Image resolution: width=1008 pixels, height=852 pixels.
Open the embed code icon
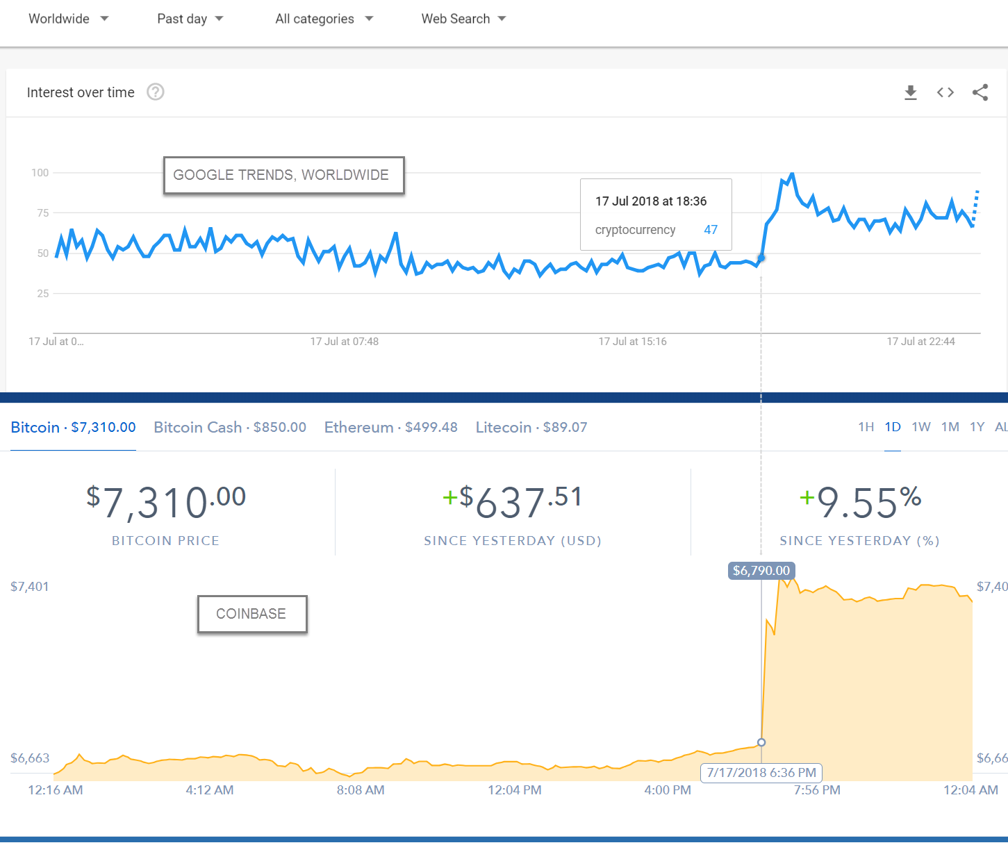(945, 92)
